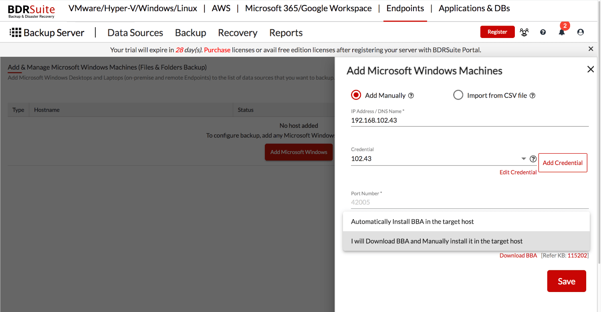Switch to the AWS tab
This screenshot has height=312, width=601.
click(221, 8)
